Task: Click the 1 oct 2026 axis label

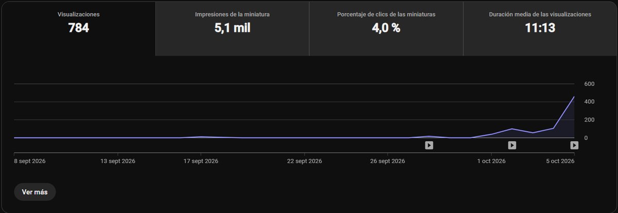Action: (491, 161)
